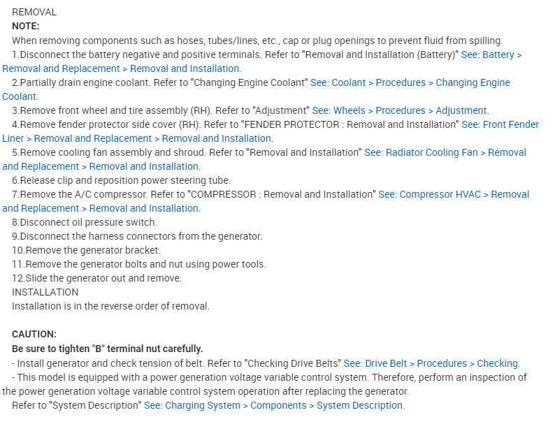This screenshot has height=422, width=555.
Task: Click the harness connectors step text
Action: tap(137, 236)
